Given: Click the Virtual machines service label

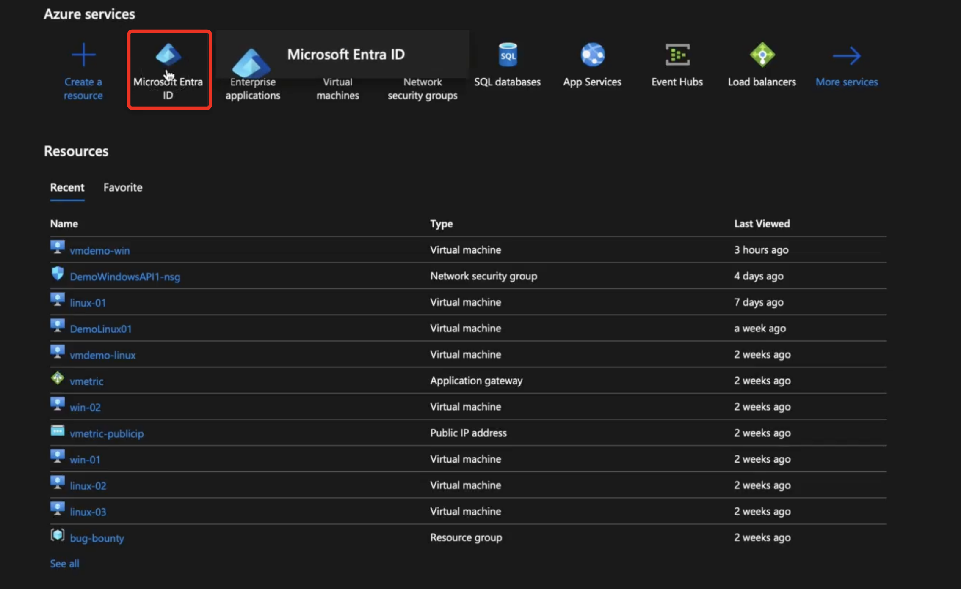Looking at the screenshot, I should tap(338, 89).
